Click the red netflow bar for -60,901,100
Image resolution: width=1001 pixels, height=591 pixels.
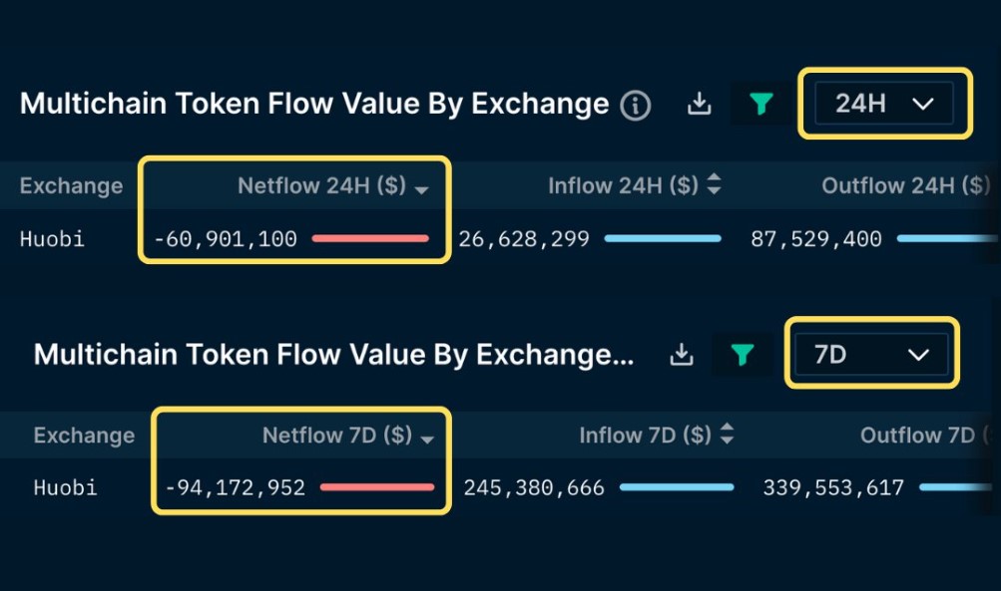pos(370,238)
